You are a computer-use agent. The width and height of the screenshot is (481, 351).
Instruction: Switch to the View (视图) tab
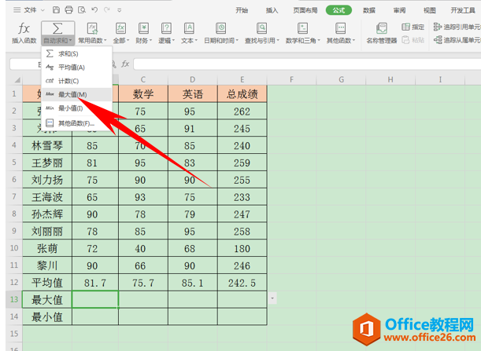click(x=430, y=10)
